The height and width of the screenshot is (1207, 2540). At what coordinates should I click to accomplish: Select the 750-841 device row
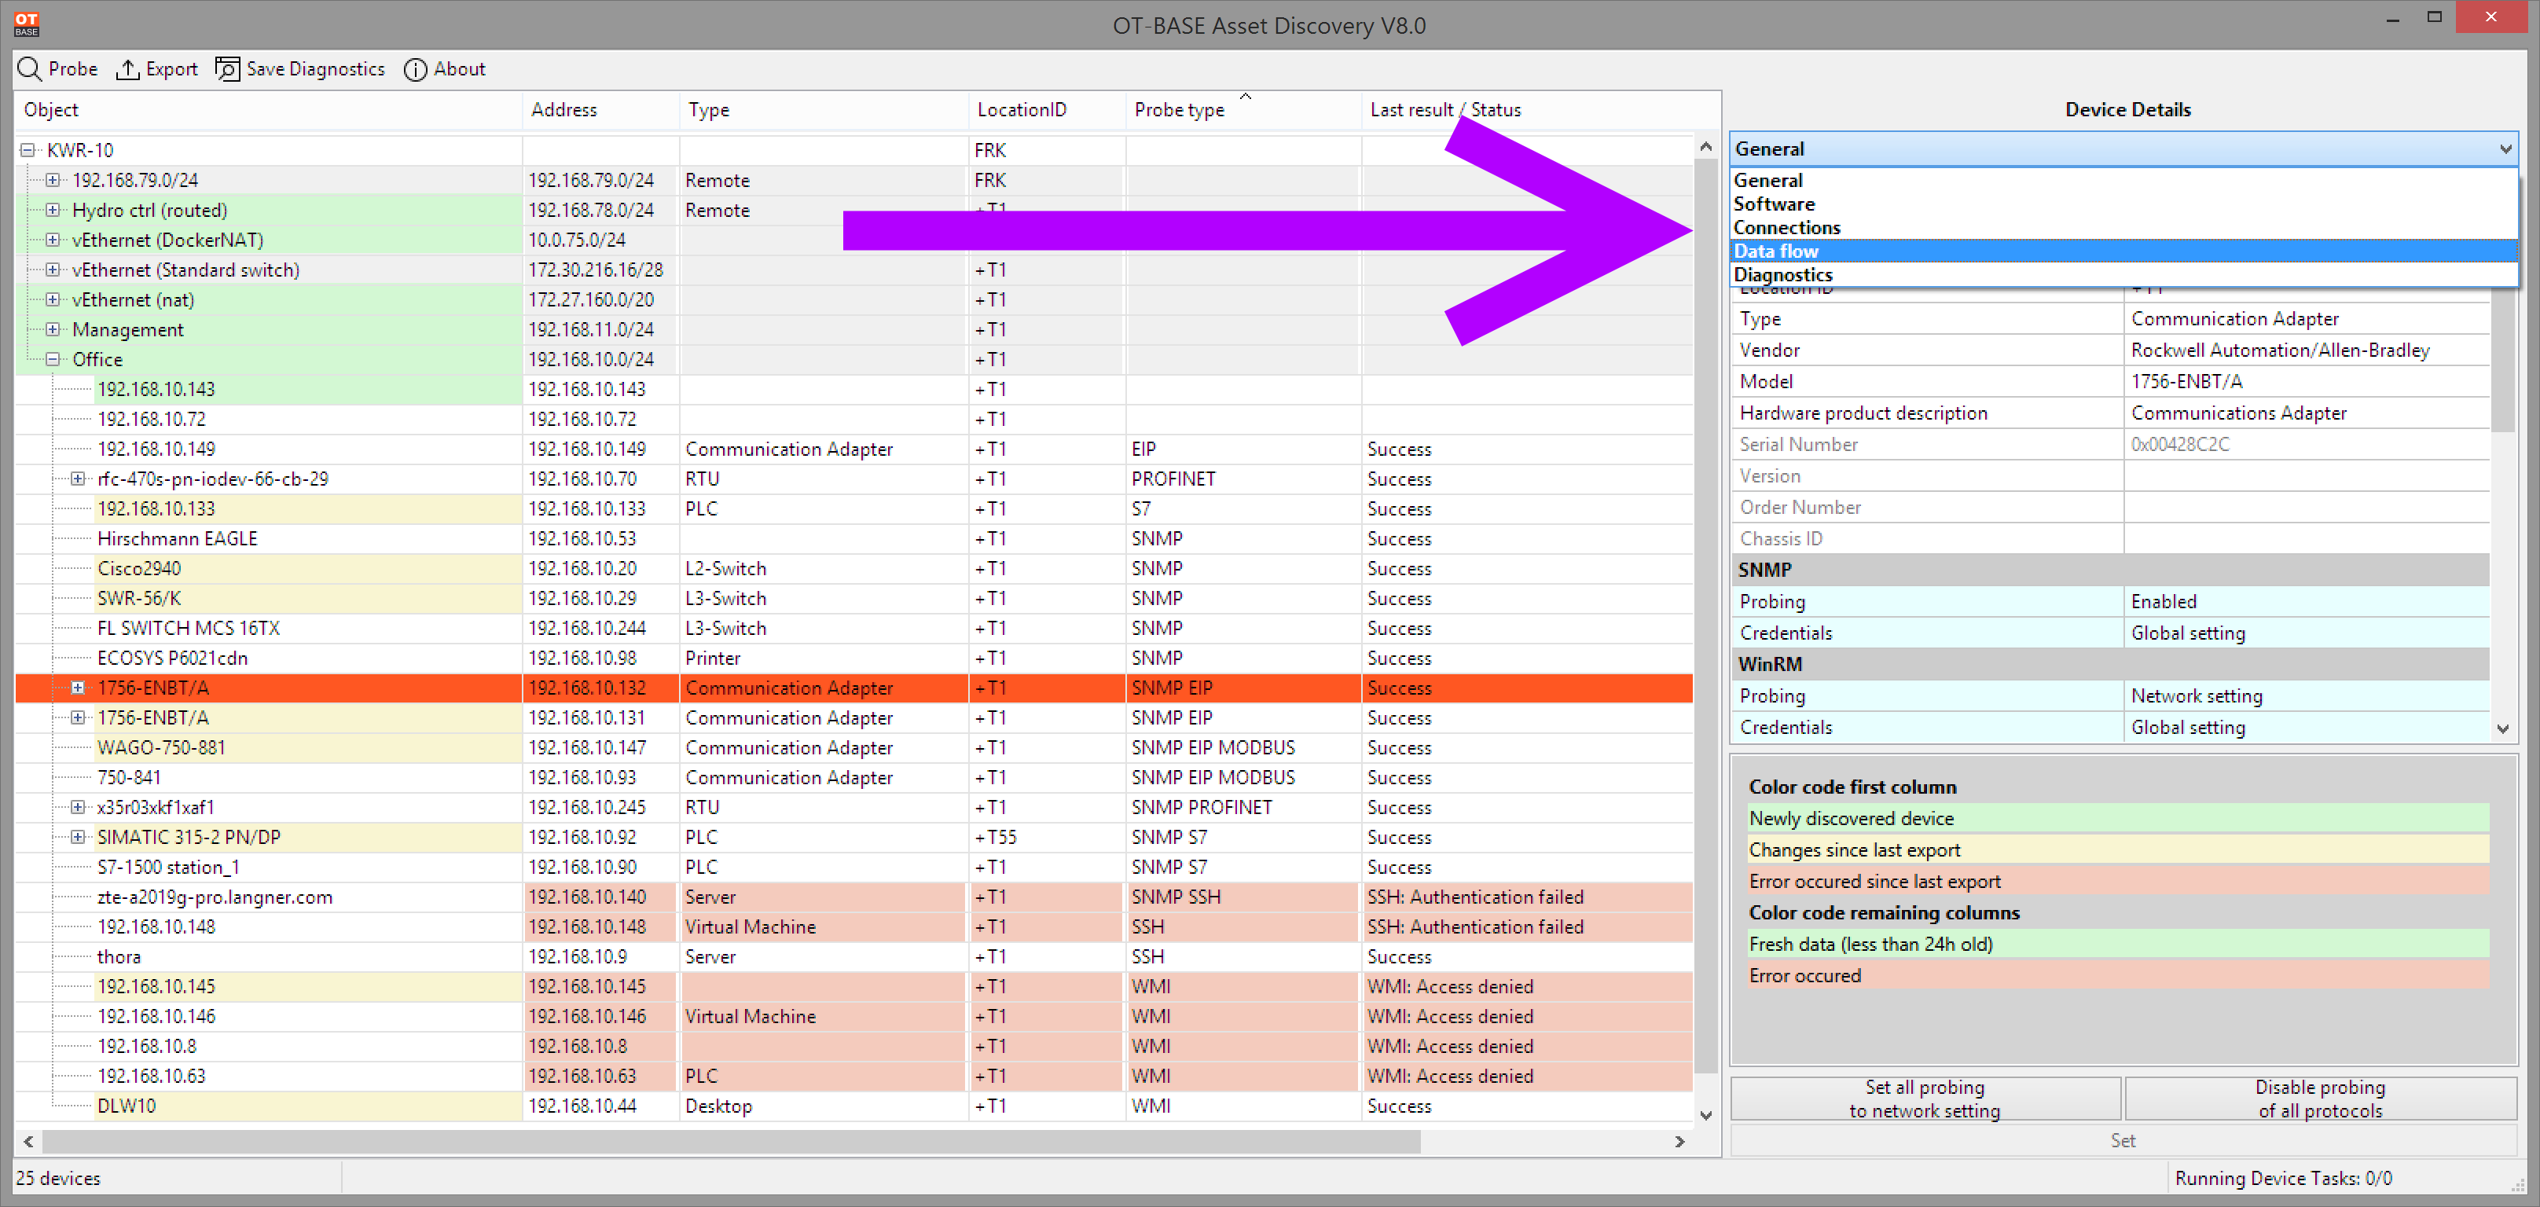coord(854,777)
